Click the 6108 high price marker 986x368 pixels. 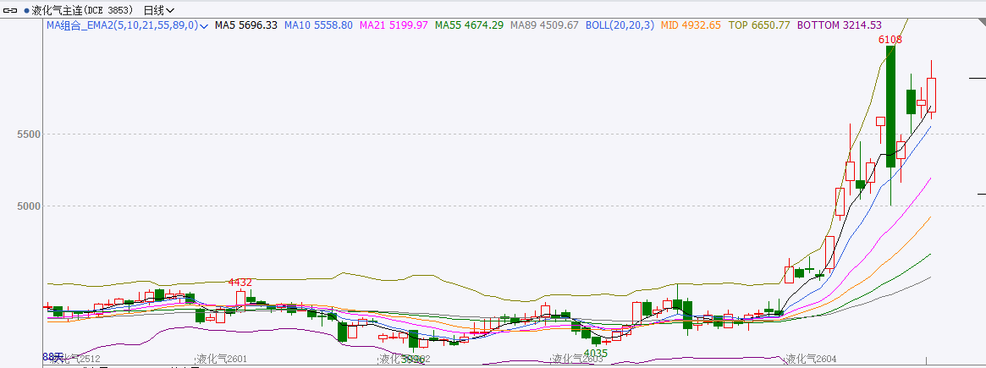890,40
